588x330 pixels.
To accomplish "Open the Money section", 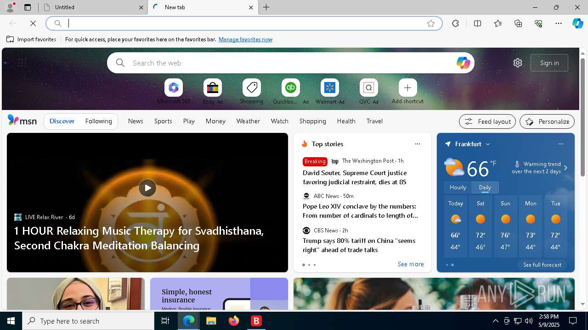I will tap(215, 121).
